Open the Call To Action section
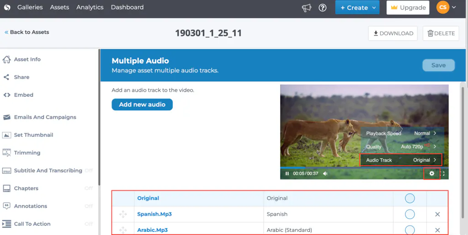Screen dimensions: 468x235 pyautogui.click(x=32, y=224)
